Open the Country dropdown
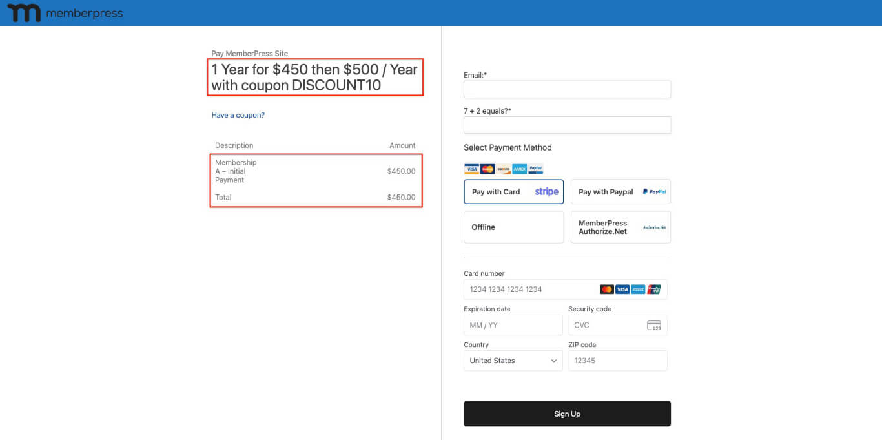 point(513,361)
